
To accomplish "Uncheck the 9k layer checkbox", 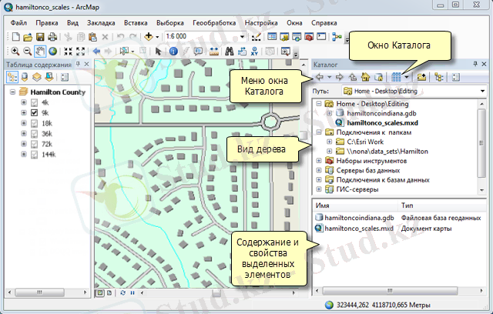I will point(34,112).
